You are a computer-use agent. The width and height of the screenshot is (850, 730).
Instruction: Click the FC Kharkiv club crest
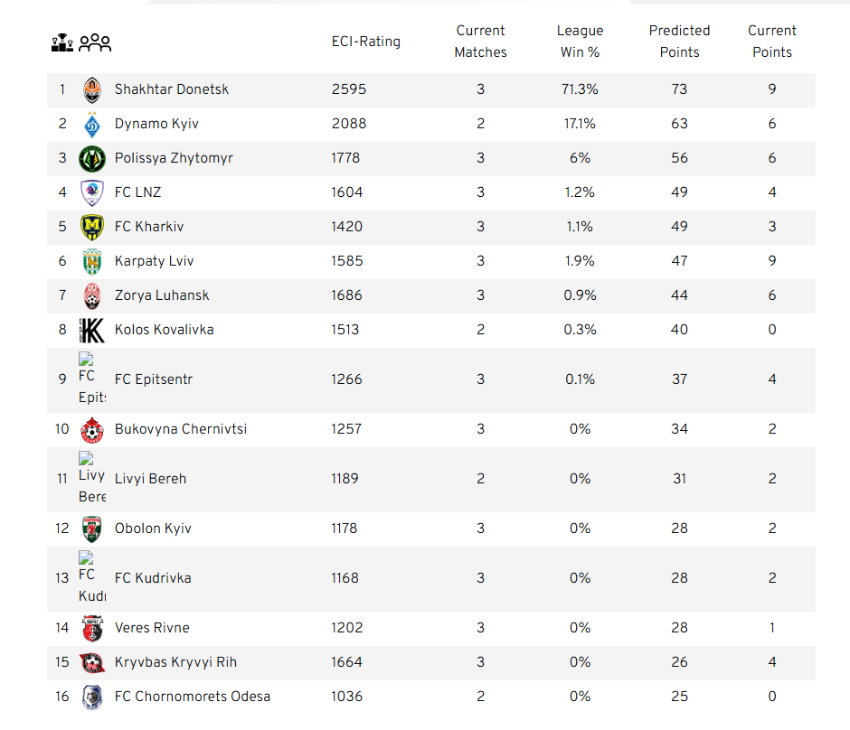coord(92,228)
